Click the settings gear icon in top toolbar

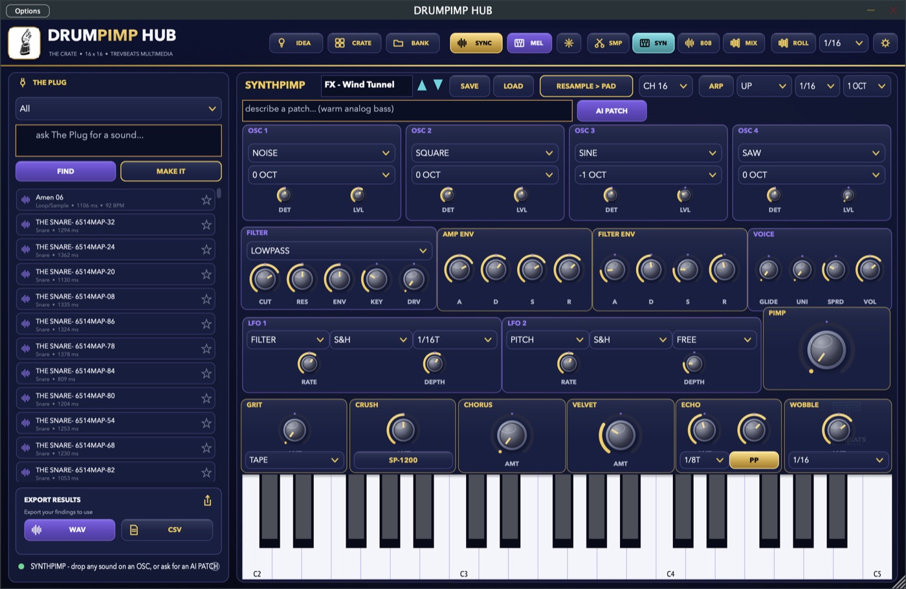(x=885, y=43)
